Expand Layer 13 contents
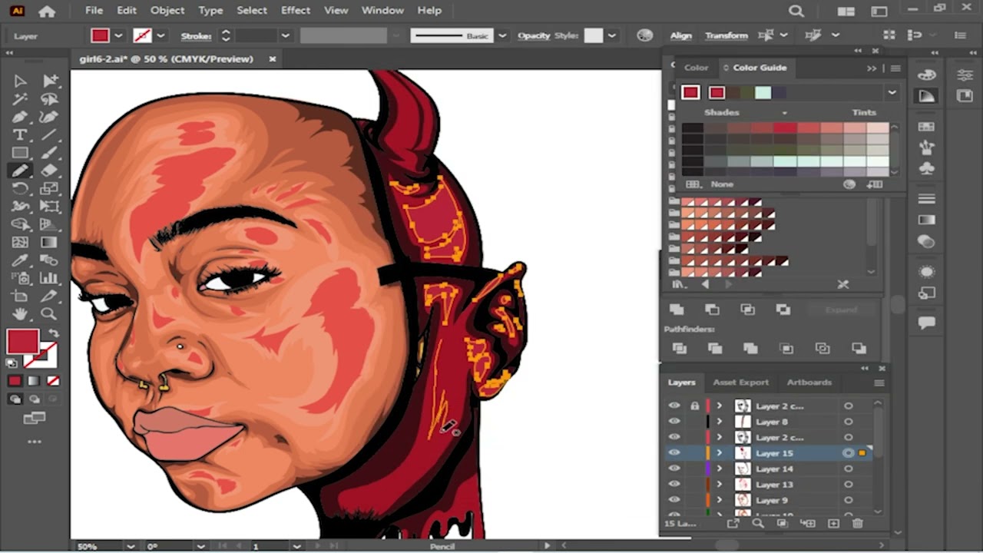Image resolution: width=983 pixels, height=553 pixels. point(720,485)
